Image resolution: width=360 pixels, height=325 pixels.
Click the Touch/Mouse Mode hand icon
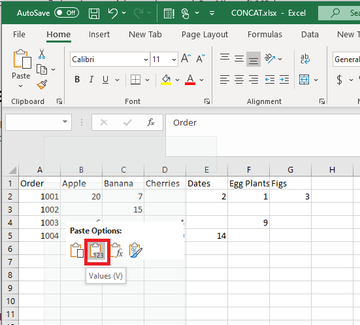tap(185, 13)
